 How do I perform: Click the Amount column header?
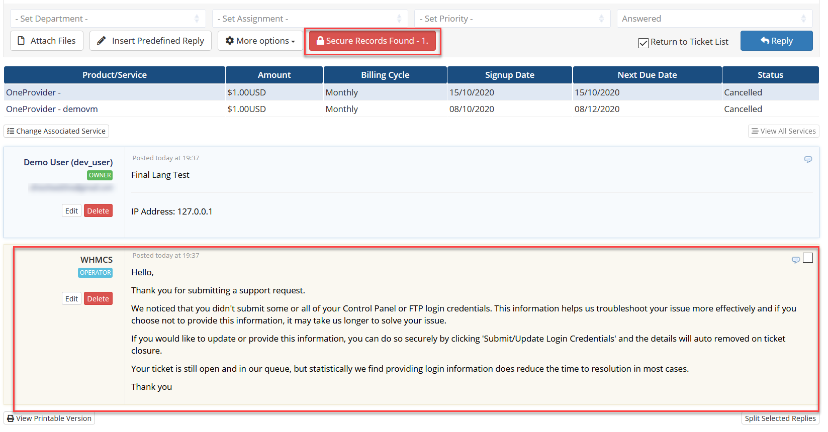click(x=274, y=75)
